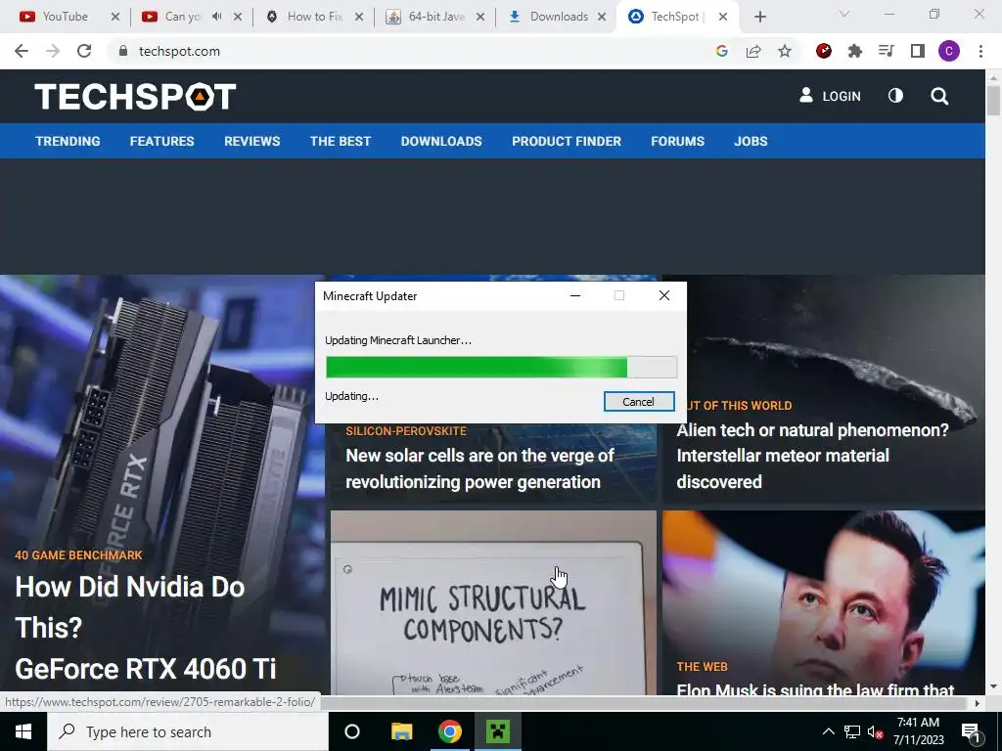This screenshot has width=1002, height=751.
Task: Click the page vertical scrollbar thumb
Action: pos(993,101)
